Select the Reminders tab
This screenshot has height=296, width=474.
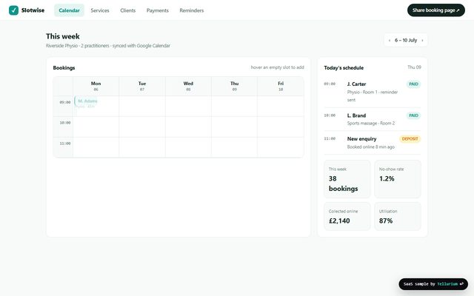click(x=192, y=10)
